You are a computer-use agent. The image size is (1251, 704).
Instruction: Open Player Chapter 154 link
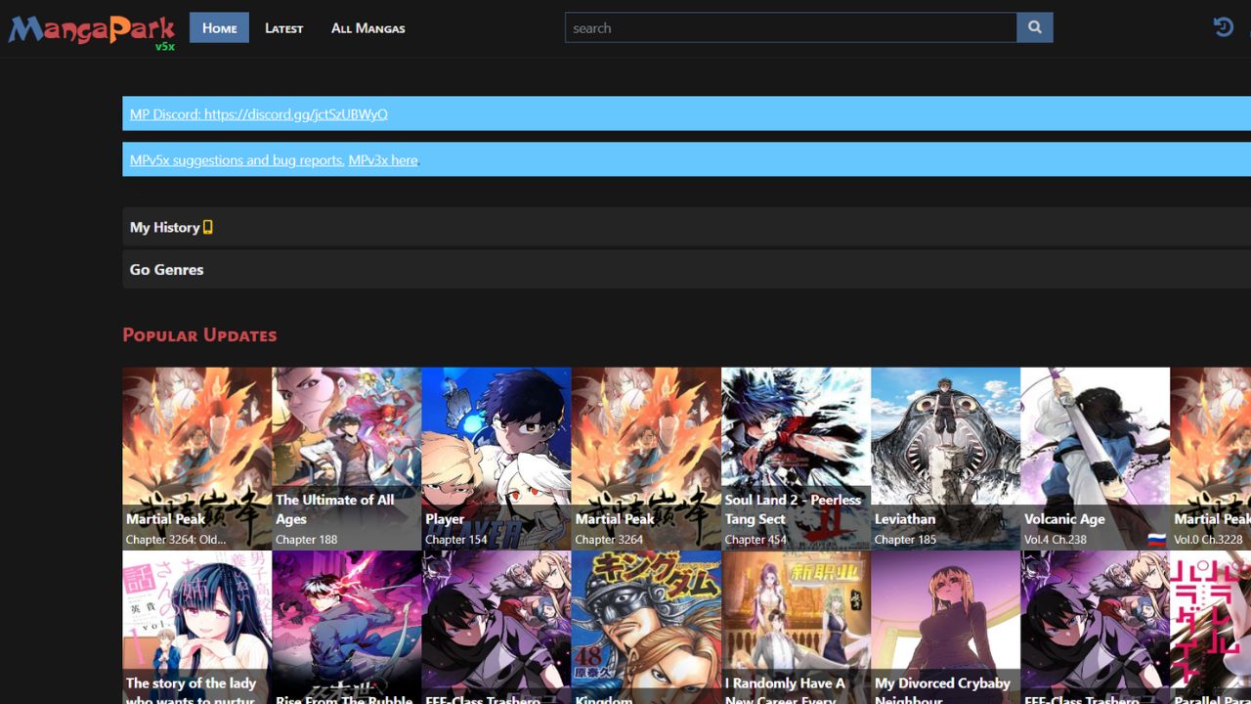point(455,540)
